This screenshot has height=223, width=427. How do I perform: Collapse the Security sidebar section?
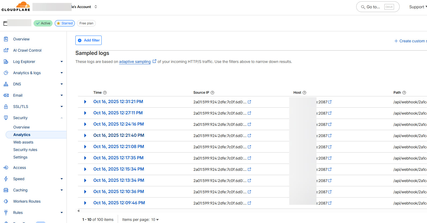(61, 118)
